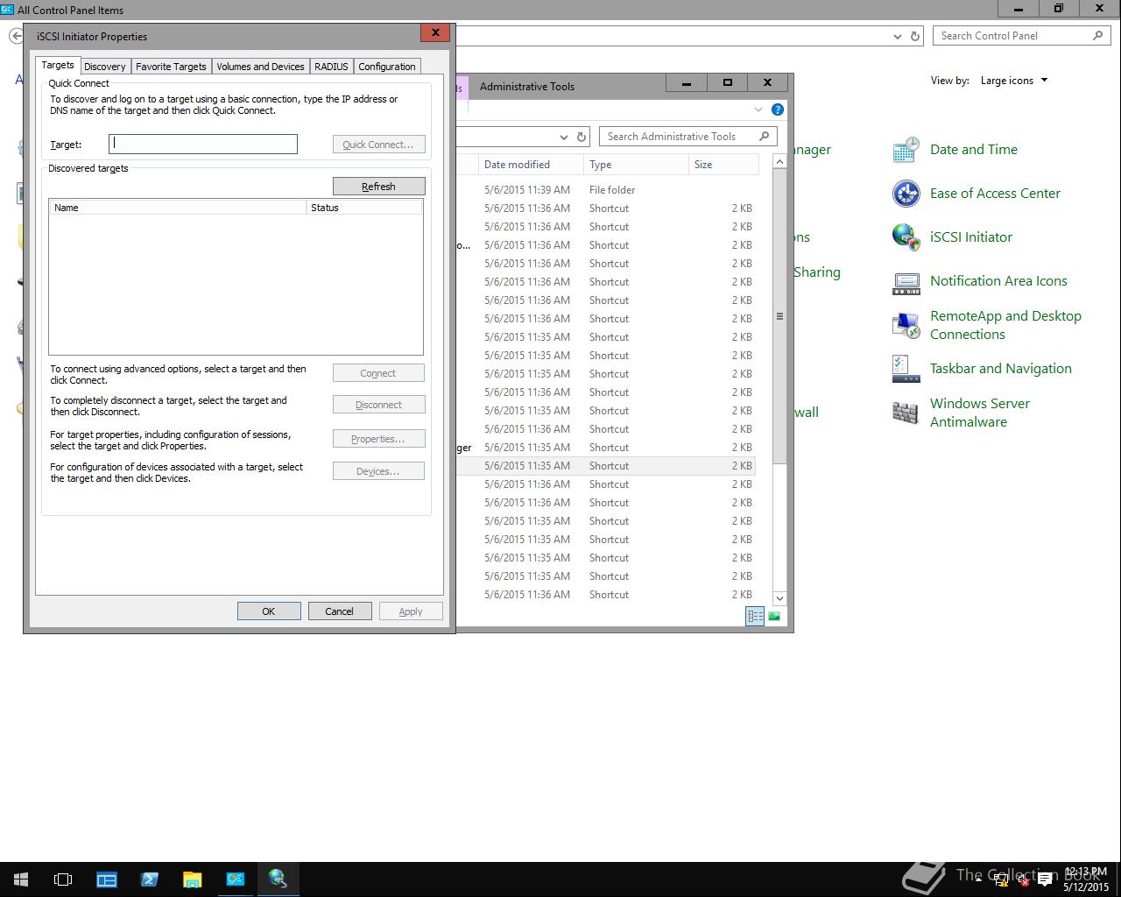1121x897 pixels.
Task: Click the Windows Start button
Action: click(21, 879)
